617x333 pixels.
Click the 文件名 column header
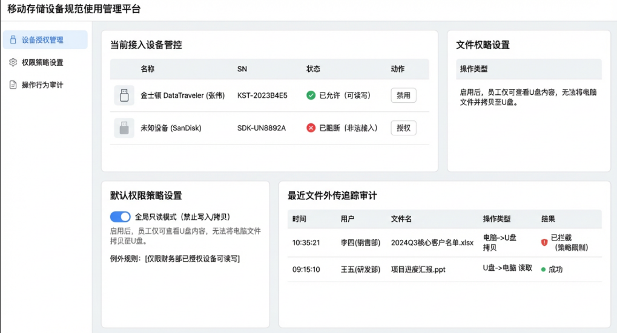[x=401, y=219]
